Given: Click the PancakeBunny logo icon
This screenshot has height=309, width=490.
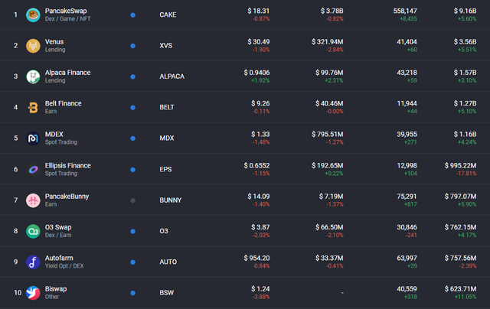Looking at the screenshot, I should 33,200.
